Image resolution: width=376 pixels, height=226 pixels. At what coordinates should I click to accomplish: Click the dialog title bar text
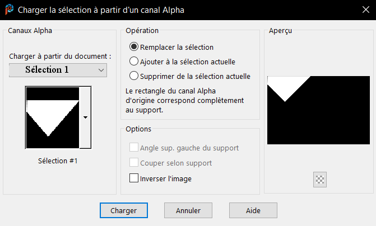click(101, 10)
